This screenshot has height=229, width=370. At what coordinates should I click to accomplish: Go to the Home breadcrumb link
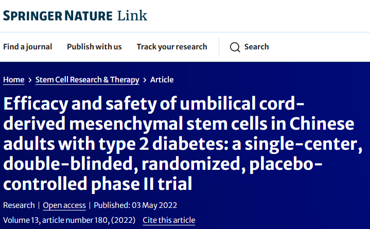click(13, 80)
